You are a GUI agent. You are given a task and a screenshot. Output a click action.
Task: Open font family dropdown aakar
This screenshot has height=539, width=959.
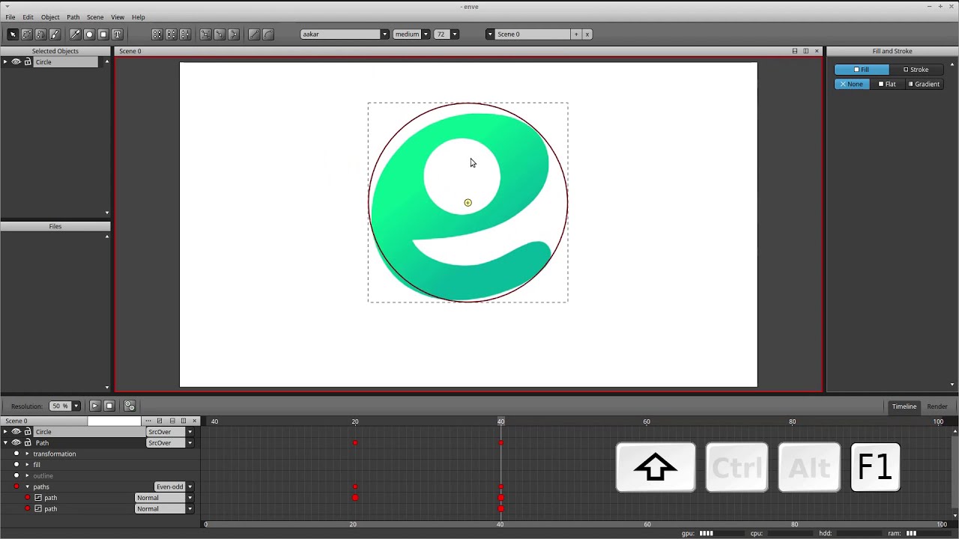tap(345, 34)
